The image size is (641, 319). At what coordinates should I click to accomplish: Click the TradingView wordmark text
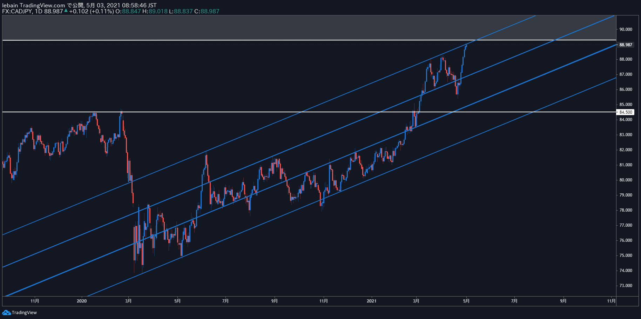click(24, 313)
